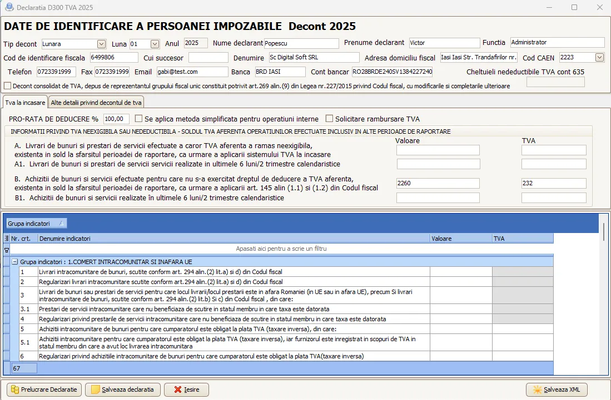Click the Anul 2025 field

(196, 43)
